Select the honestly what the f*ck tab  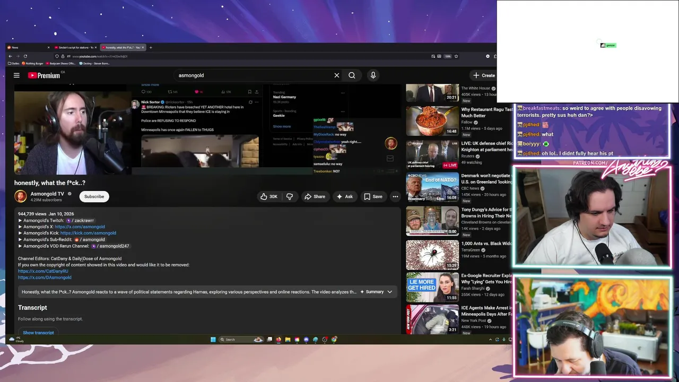[122, 47]
